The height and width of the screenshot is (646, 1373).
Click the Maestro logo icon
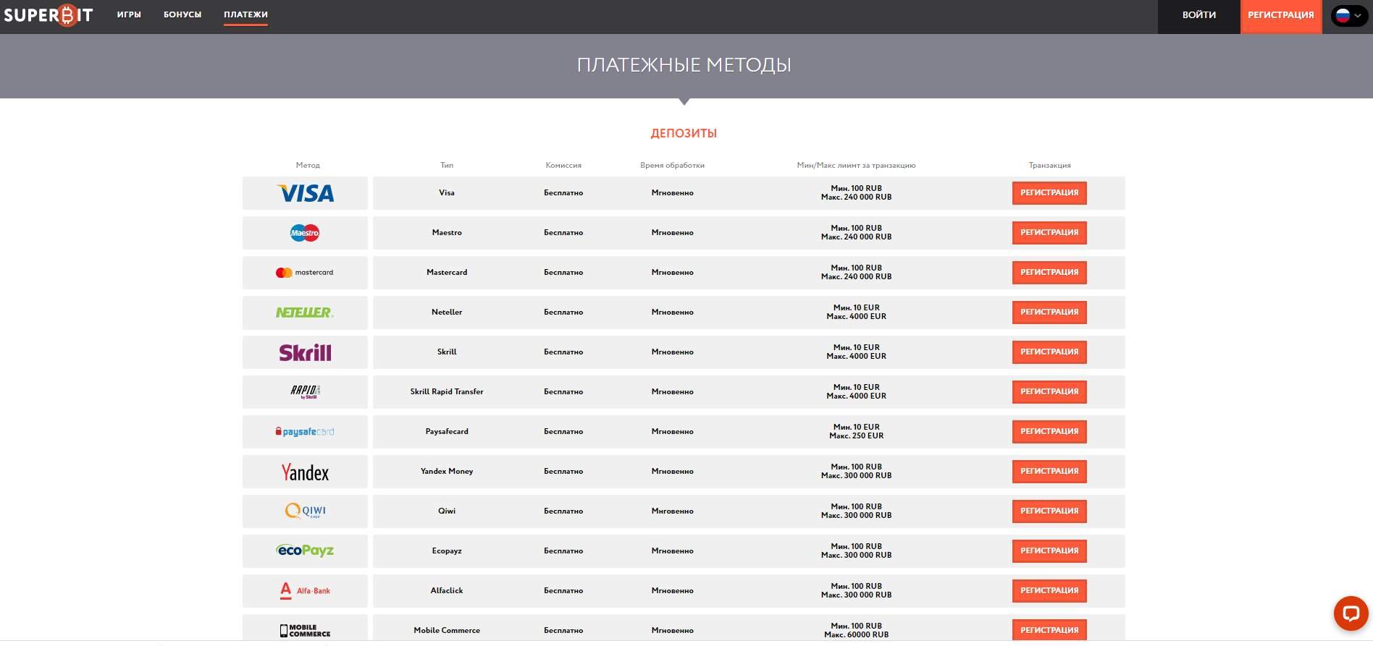click(x=305, y=233)
